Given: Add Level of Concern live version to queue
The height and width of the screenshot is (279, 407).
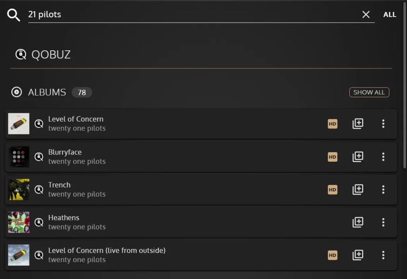Looking at the screenshot, I should [358, 255].
